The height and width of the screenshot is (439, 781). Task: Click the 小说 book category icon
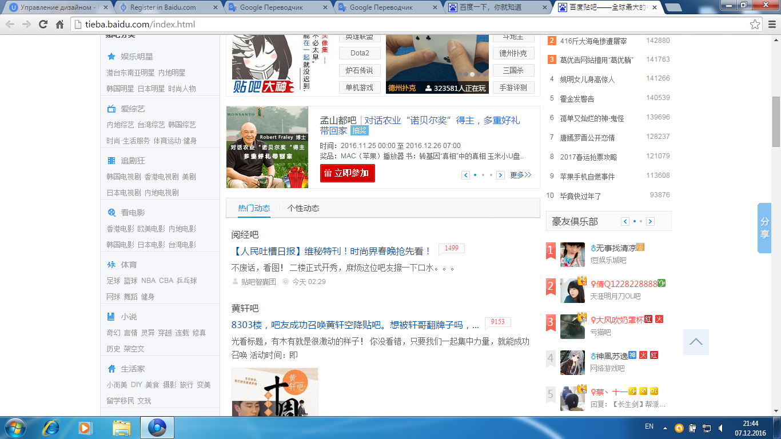[111, 317]
